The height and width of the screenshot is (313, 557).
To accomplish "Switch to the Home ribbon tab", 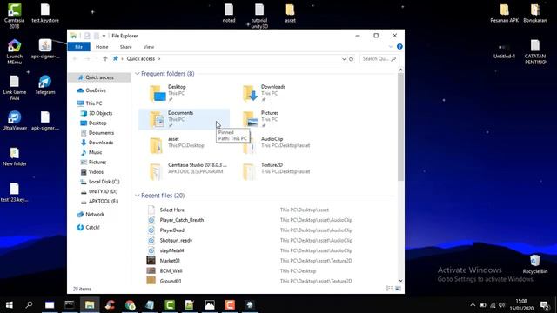I will coord(102,47).
